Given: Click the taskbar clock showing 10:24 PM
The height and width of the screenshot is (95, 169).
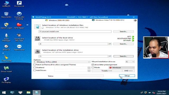Looking at the screenshot, I should click(x=161, y=93).
